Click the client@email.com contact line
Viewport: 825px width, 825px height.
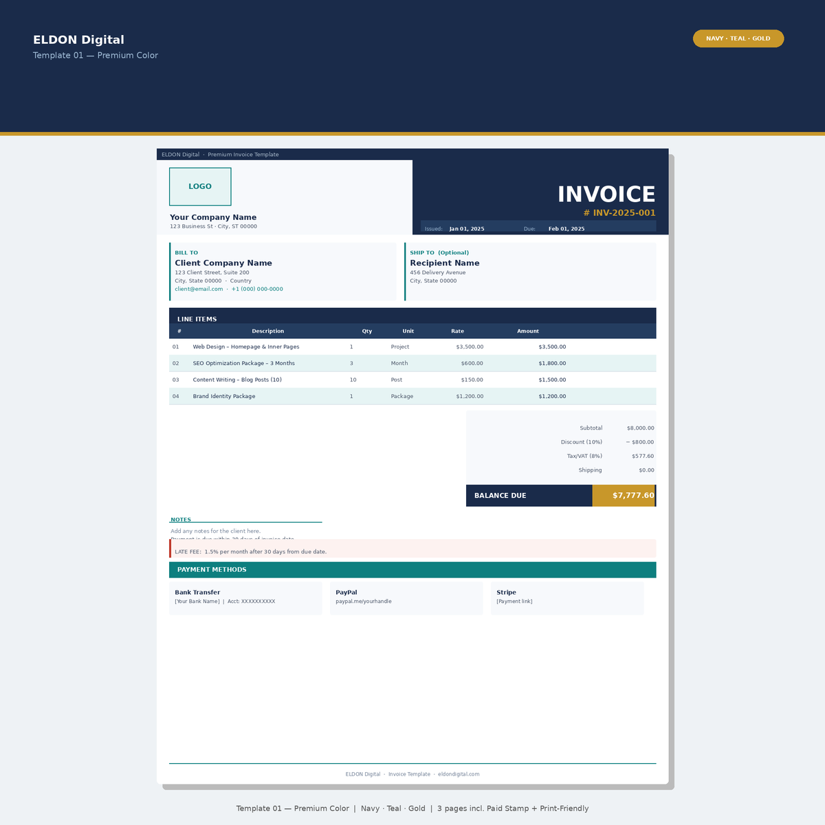point(229,289)
